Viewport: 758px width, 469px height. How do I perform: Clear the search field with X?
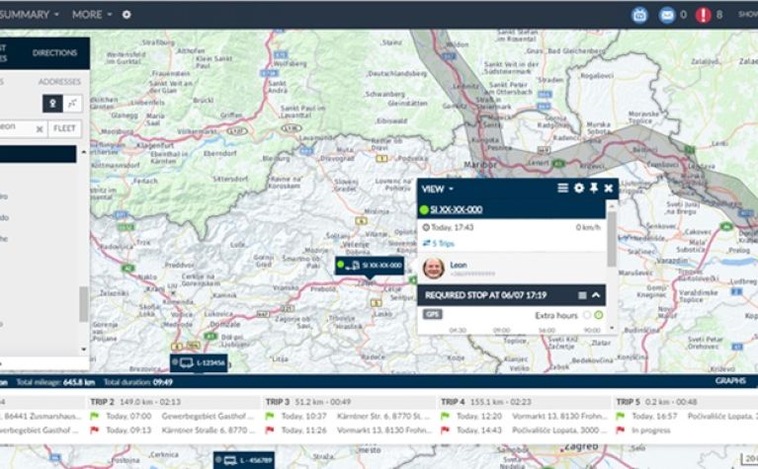coord(40,128)
